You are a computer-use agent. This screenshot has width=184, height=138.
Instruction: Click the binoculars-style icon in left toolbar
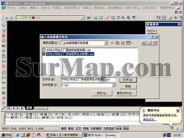pyautogui.click(x=4, y=46)
